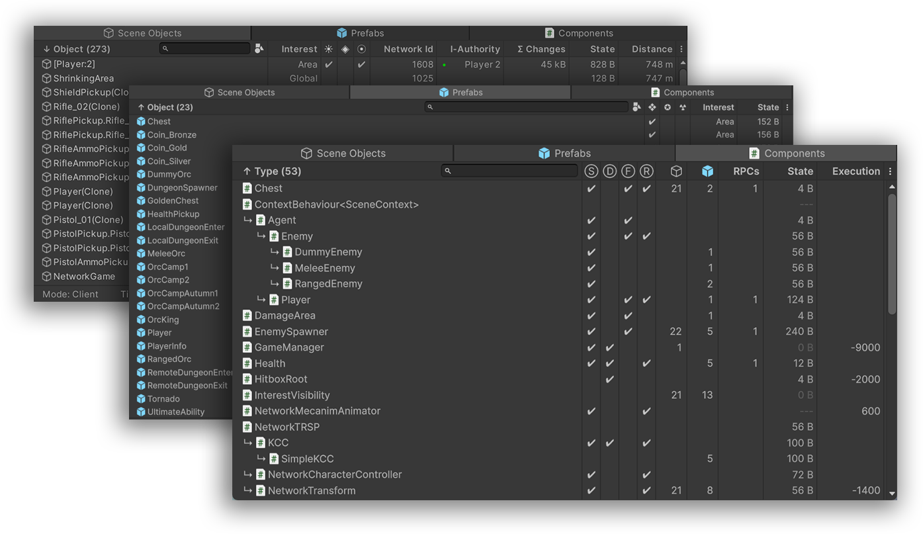
Task: Sort components by the RPCs column
Action: coord(746,171)
